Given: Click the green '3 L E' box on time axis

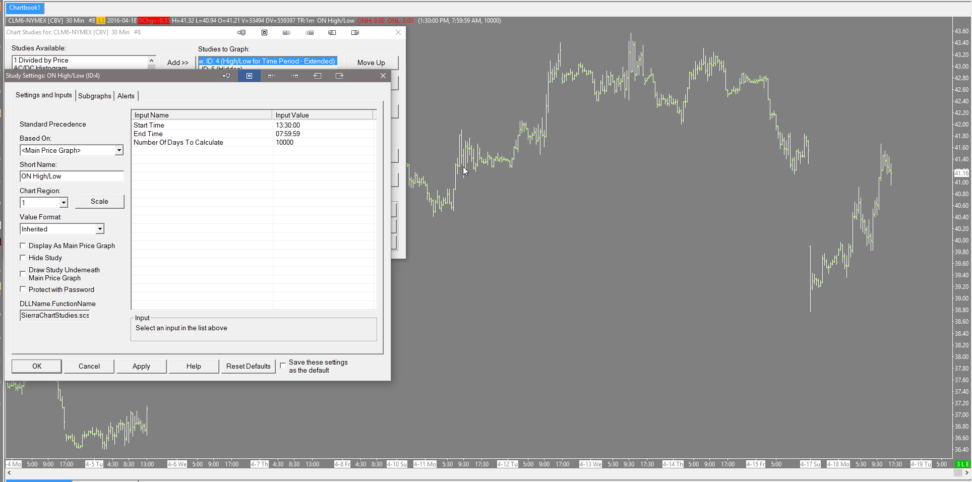Looking at the screenshot, I should [x=962, y=464].
